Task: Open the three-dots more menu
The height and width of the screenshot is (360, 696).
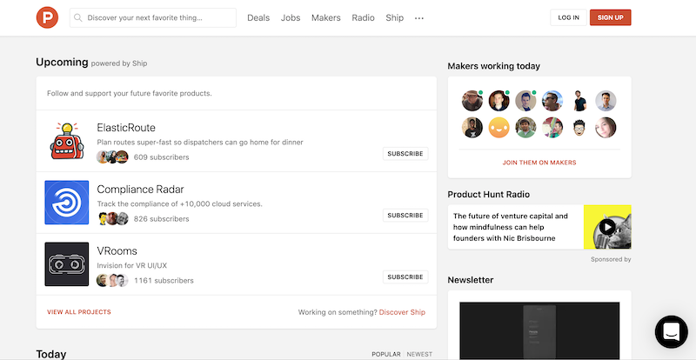Action: pos(419,18)
